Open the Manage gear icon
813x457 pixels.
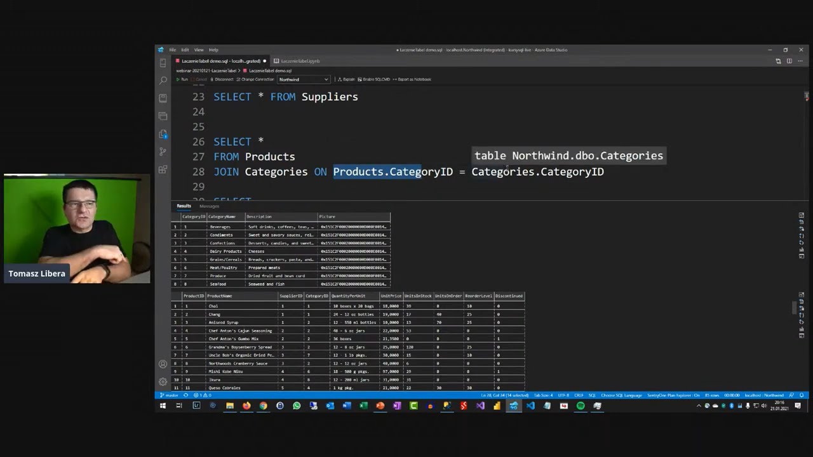163,382
